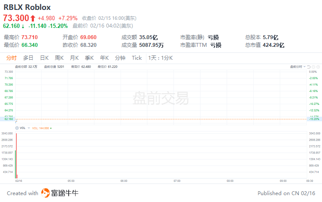Switch to the 分时 tab
The height and width of the screenshot is (202, 322).
[x=11, y=58]
